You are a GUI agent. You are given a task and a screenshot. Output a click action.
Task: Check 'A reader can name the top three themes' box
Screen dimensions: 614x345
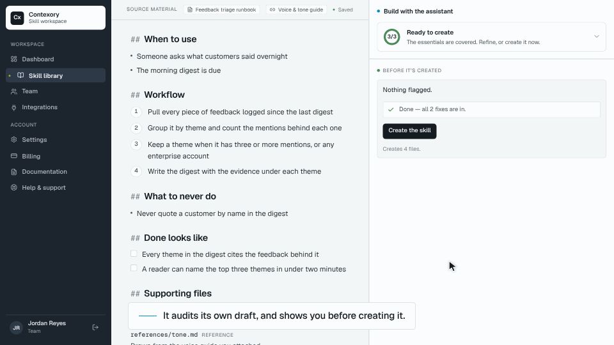(x=134, y=268)
